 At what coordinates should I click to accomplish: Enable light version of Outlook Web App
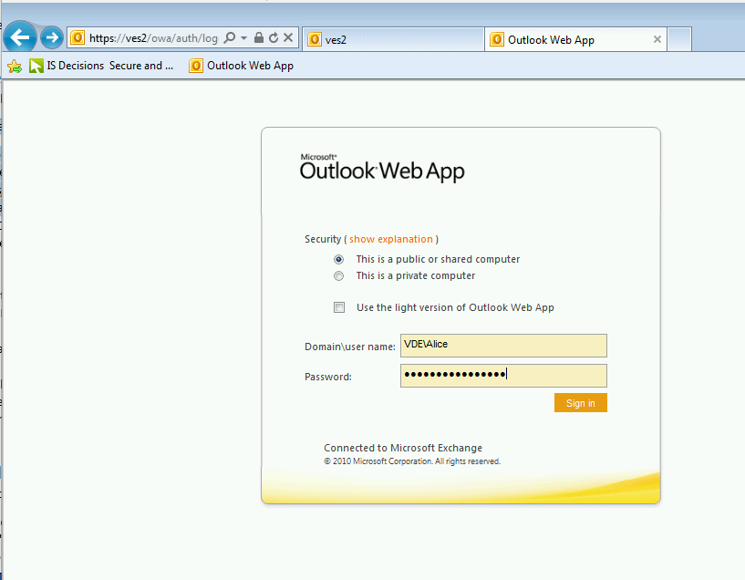point(339,307)
